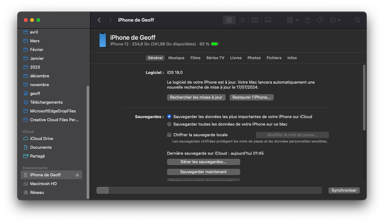The height and width of the screenshot is (223, 384).
Task: Switch to column view
Action: [x=255, y=20]
